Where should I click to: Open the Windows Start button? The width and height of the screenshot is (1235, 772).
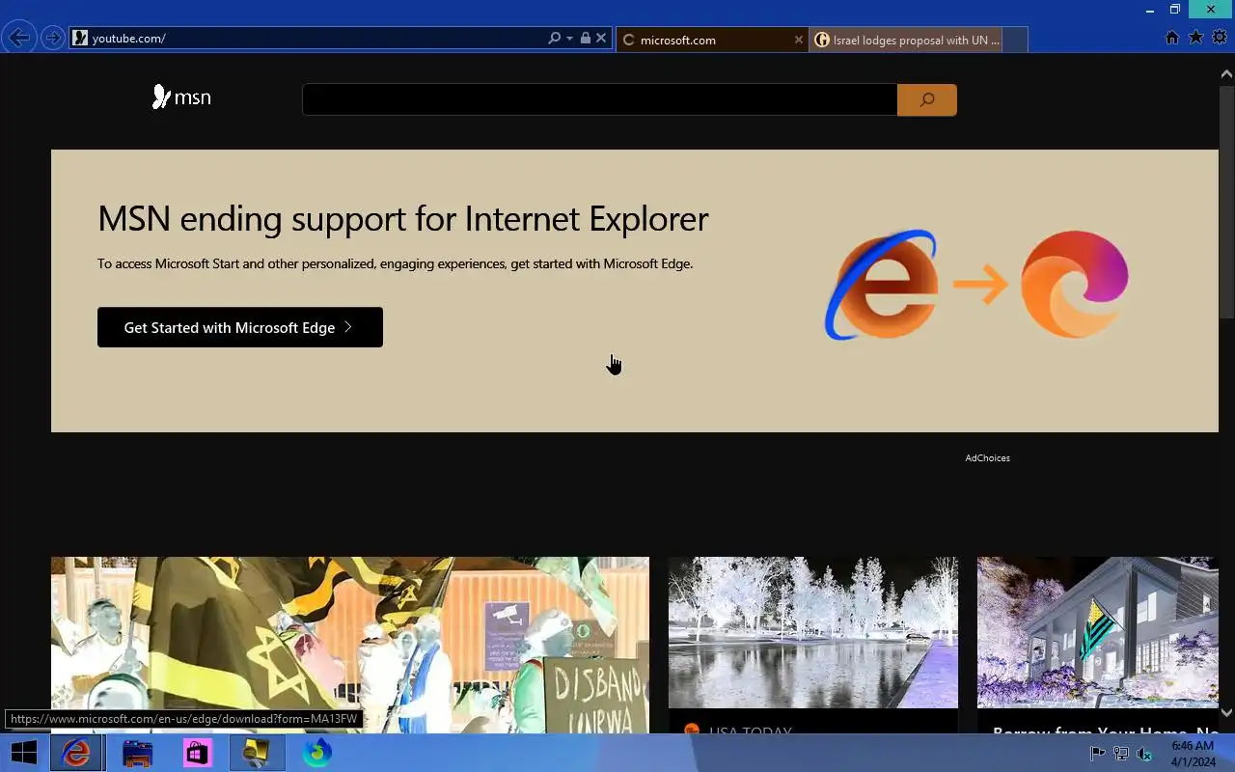(x=23, y=753)
